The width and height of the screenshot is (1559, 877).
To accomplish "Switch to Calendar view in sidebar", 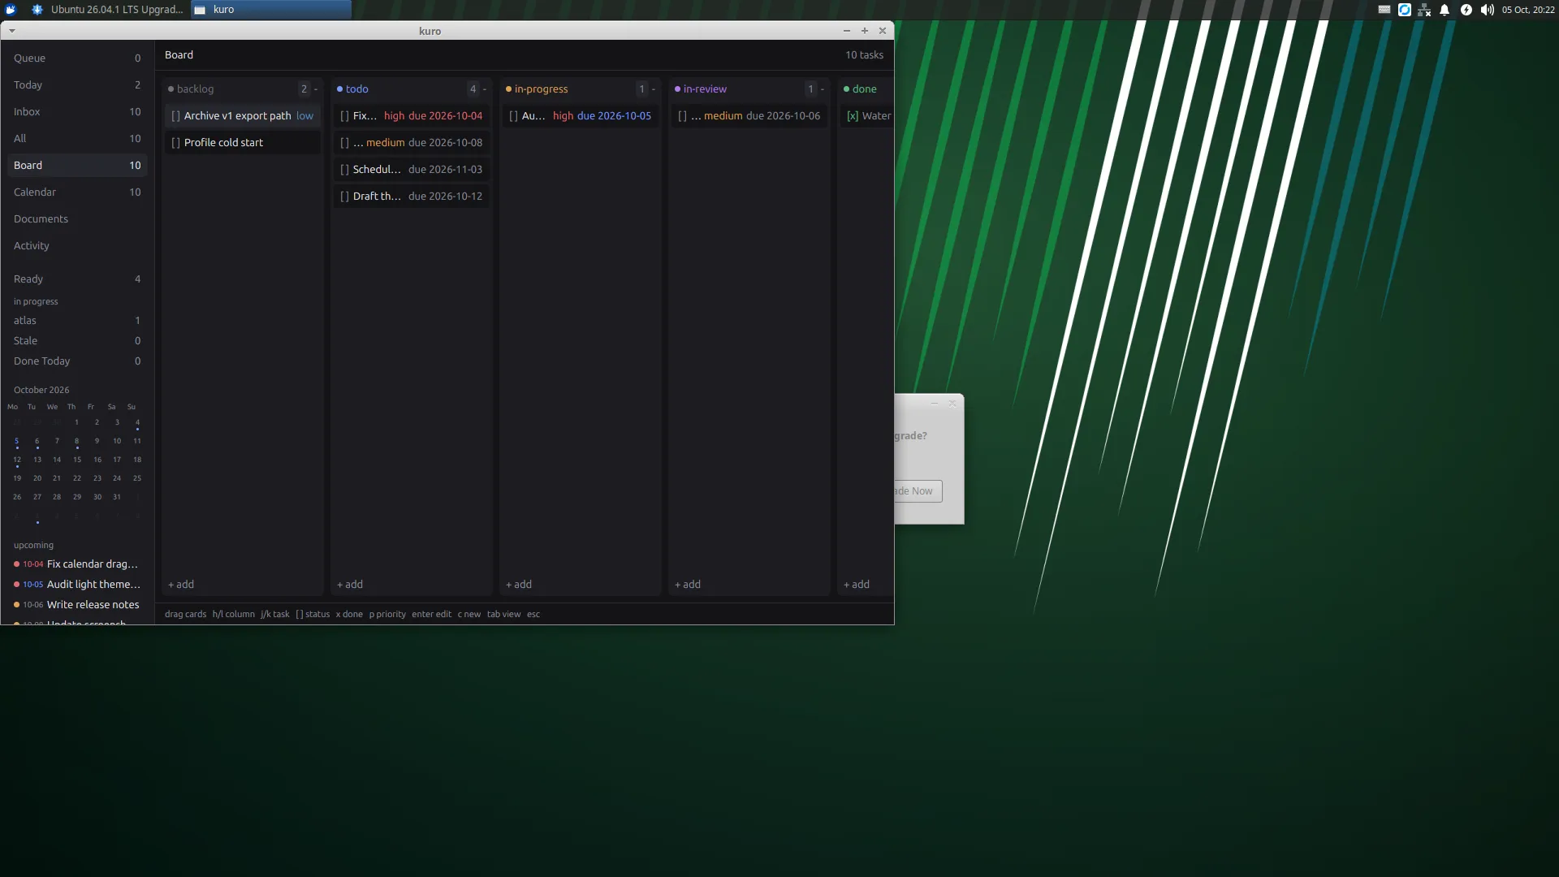I will point(77,192).
